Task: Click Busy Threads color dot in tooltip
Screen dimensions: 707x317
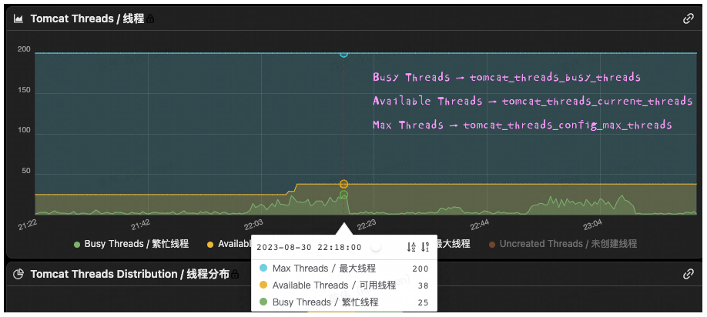Action: click(263, 302)
